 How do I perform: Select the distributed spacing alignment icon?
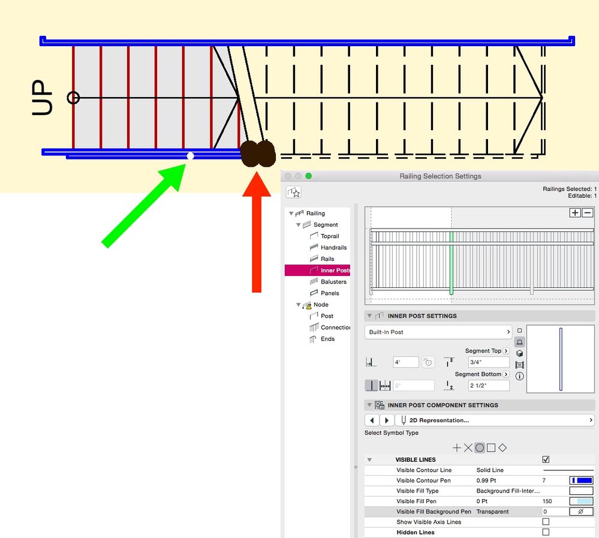coord(385,386)
